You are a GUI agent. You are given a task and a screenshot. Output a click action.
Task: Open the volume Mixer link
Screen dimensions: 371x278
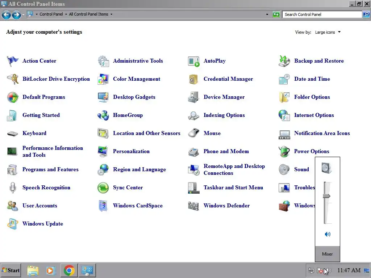327,254
